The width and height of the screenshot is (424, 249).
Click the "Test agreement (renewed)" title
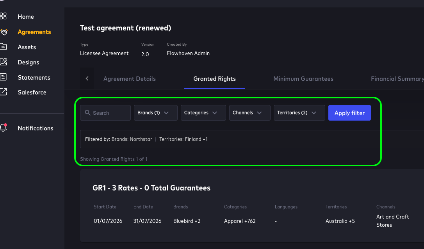point(125,28)
